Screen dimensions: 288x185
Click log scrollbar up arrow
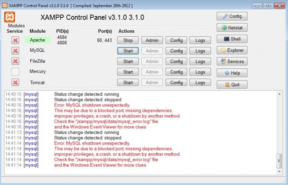[x=279, y=94]
